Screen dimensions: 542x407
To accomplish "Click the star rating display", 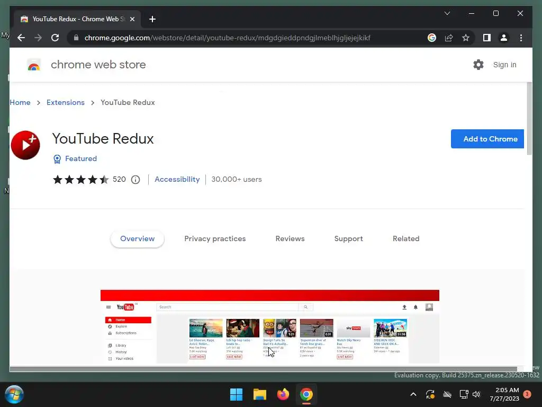I will pyautogui.click(x=80, y=179).
